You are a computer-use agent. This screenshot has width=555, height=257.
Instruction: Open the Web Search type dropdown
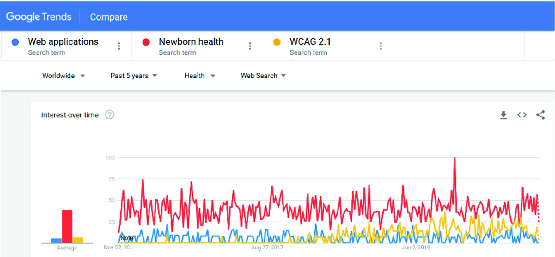pyautogui.click(x=262, y=75)
